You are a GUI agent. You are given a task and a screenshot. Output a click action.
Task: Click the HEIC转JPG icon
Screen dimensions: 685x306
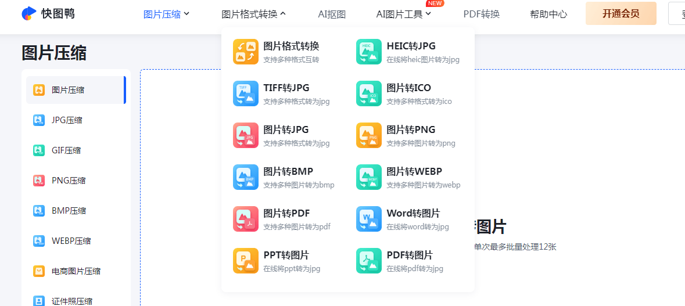click(369, 52)
